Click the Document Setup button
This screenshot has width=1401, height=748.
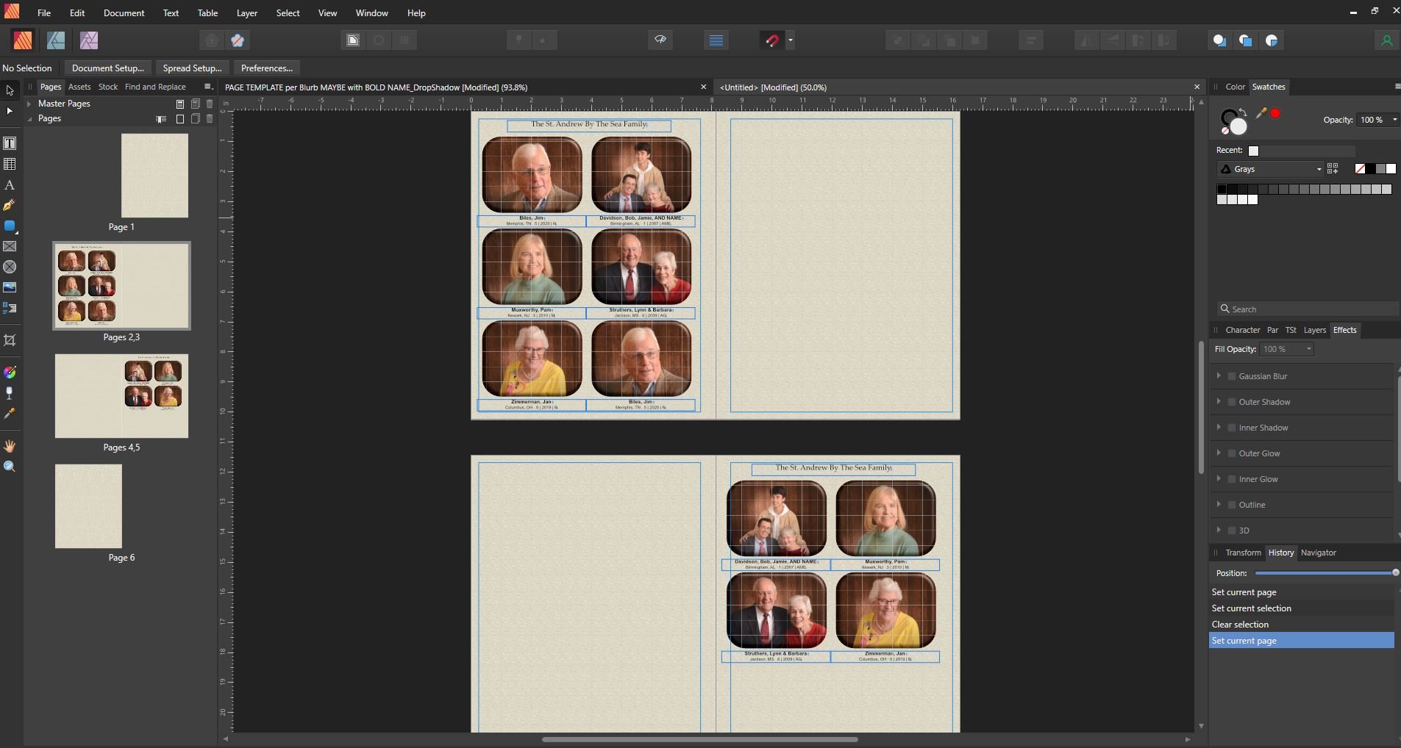[107, 68]
